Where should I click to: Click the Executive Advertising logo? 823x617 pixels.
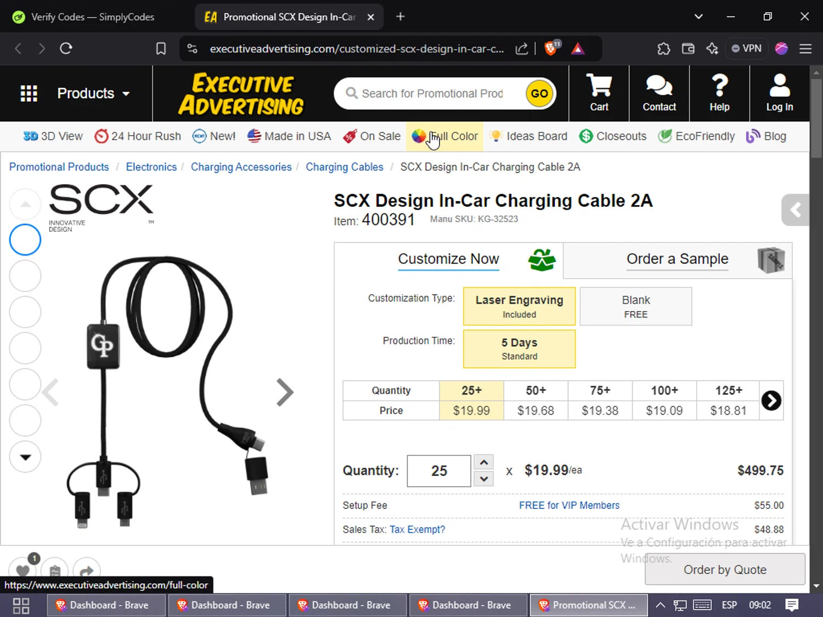tap(241, 94)
